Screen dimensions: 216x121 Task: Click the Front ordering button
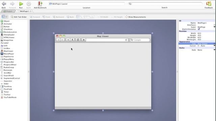pyautogui.click(x=46, y=17)
